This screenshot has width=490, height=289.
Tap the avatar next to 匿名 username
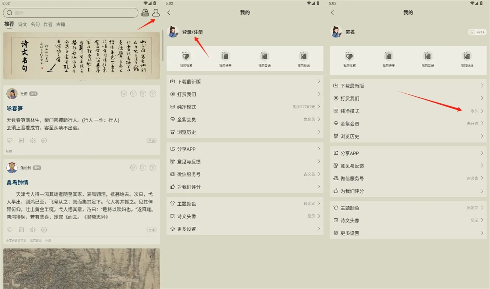pos(336,32)
